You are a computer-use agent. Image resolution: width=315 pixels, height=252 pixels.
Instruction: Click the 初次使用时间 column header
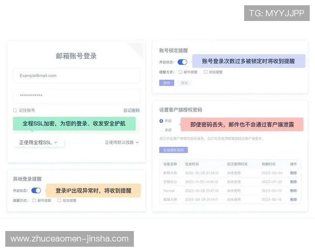pyautogui.click(x=237, y=164)
